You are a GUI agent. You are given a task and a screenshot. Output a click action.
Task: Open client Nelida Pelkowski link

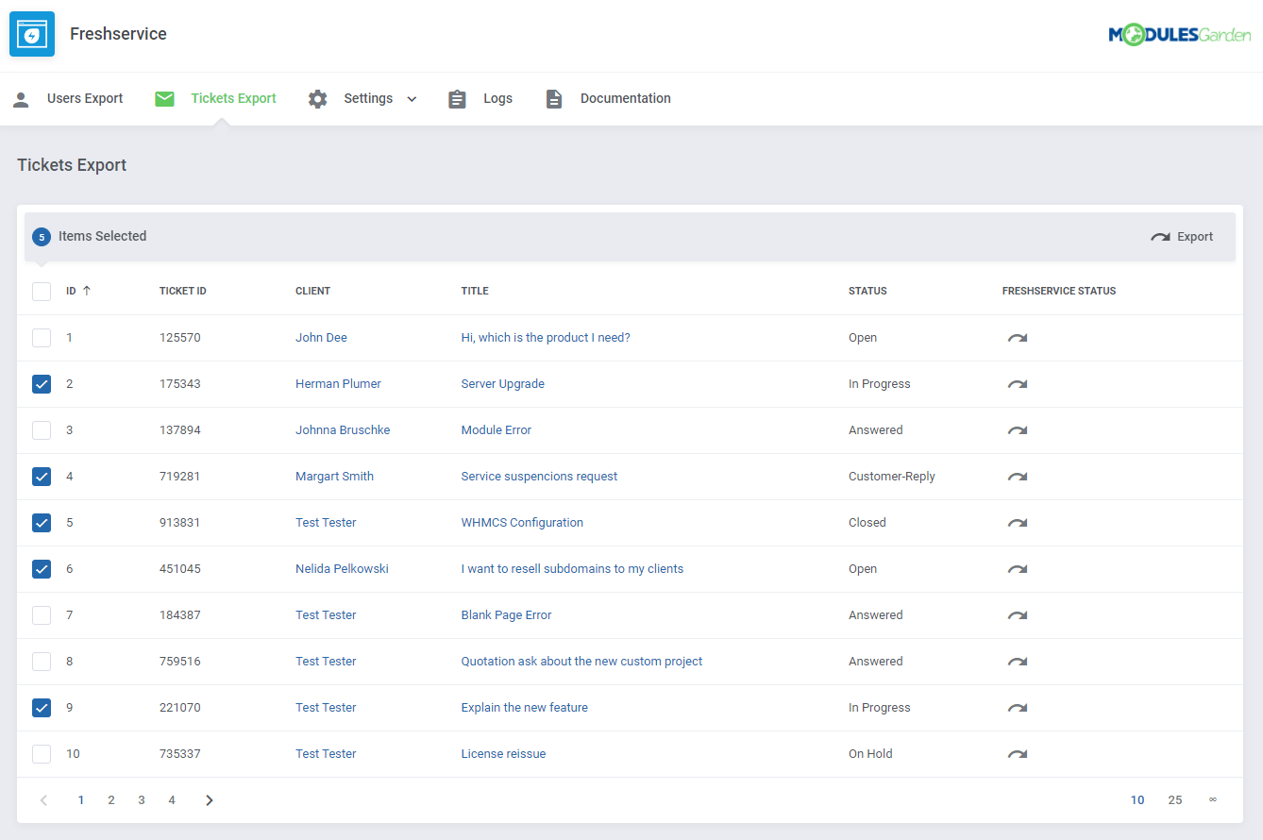point(342,569)
